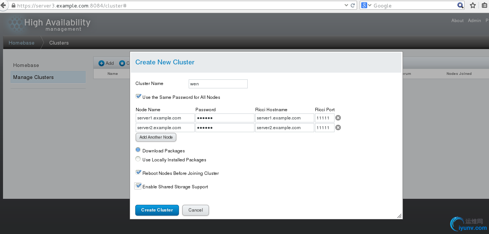Click Ricci Port field for server1
The image size is (489, 234).
pyautogui.click(x=325, y=118)
